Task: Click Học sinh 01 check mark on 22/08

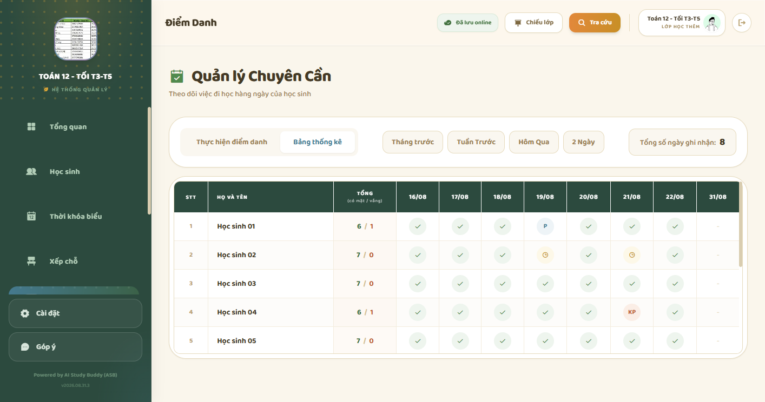Action: click(675, 226)
